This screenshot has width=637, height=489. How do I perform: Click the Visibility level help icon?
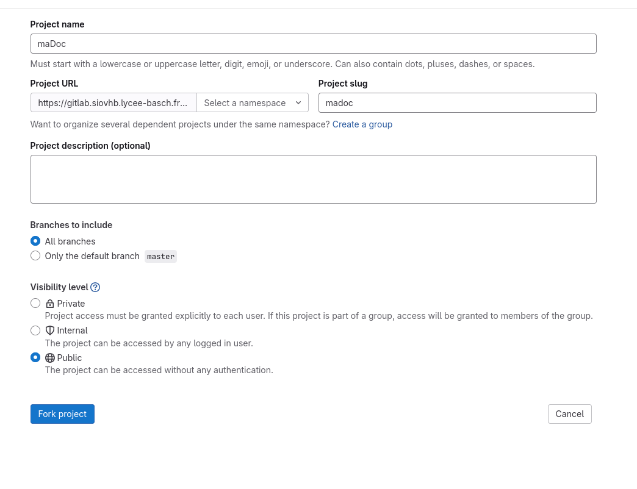click(x=95, y=287)
